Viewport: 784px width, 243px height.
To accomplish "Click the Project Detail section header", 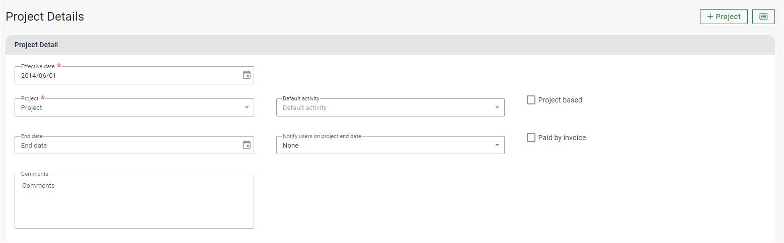I will (x=36, y=45).
